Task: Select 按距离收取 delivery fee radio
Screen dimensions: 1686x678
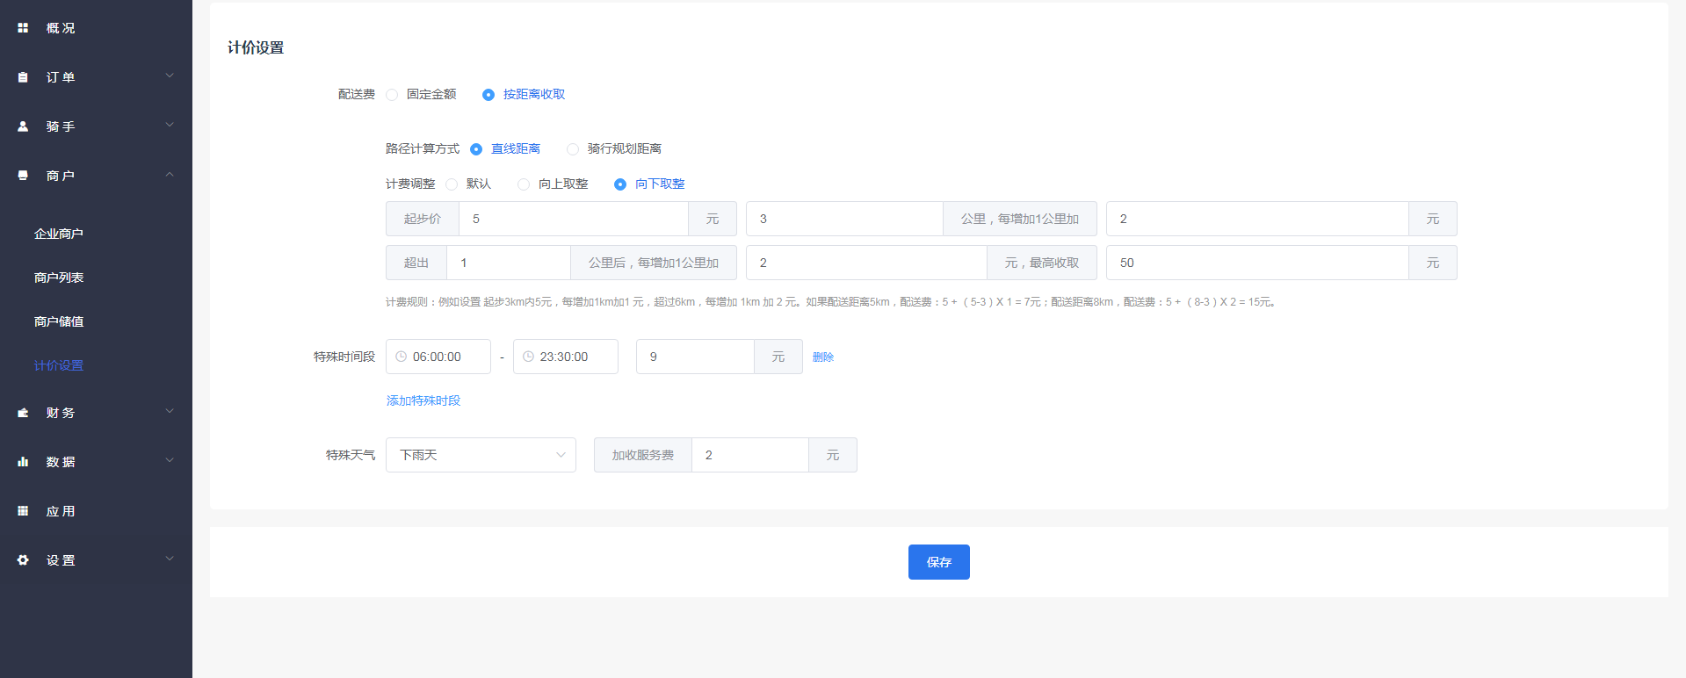Action: 488,95
